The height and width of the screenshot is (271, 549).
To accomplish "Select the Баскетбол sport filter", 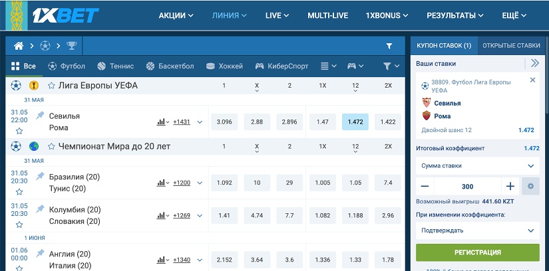I will tap(170, 66).
